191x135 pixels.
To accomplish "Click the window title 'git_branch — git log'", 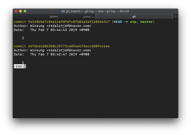I will pyautogui.click(x=80, y=11).
